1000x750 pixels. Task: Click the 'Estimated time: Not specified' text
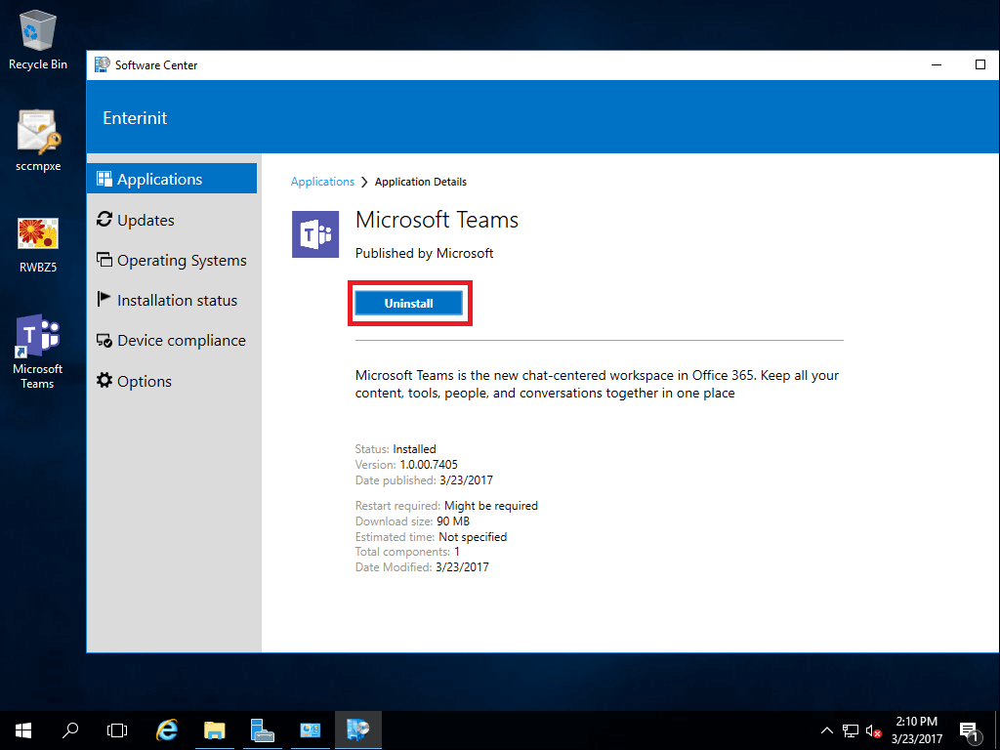tap(431, 537)
